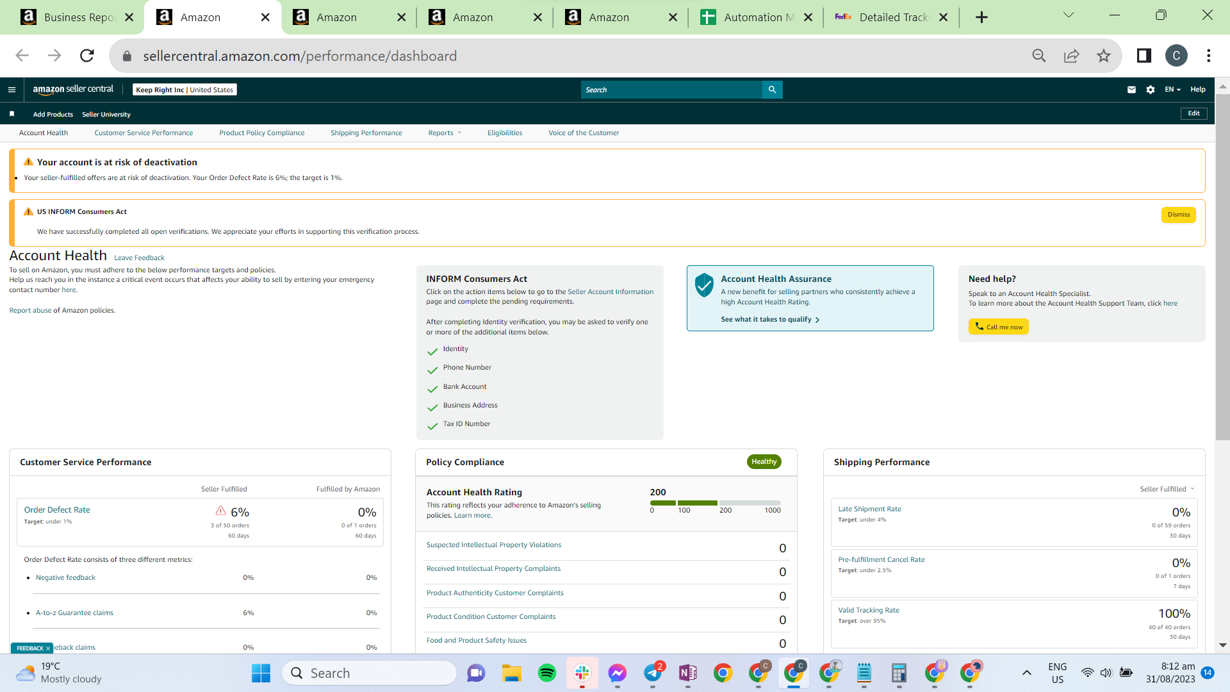Open the Chrome profile avatar

tap(1176, 56)
